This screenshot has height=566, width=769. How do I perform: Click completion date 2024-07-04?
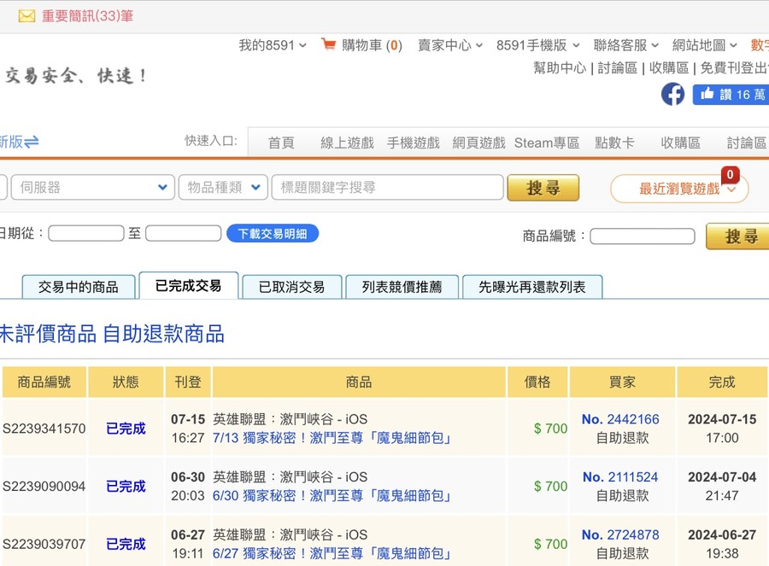tap(722, 477)
